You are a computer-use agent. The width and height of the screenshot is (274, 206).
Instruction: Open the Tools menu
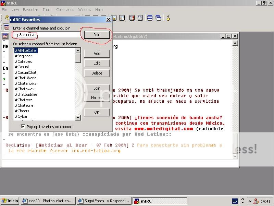tap(47, 10)
